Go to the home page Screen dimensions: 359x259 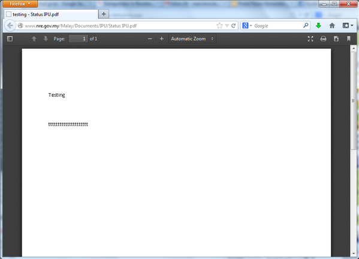point(332,26)
